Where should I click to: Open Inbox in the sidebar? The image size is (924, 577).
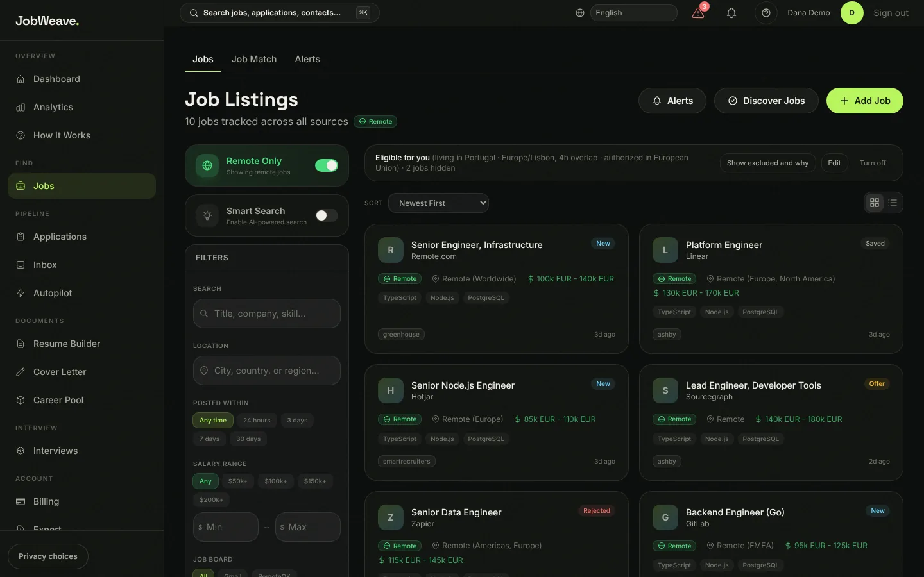tap(81, 265)
